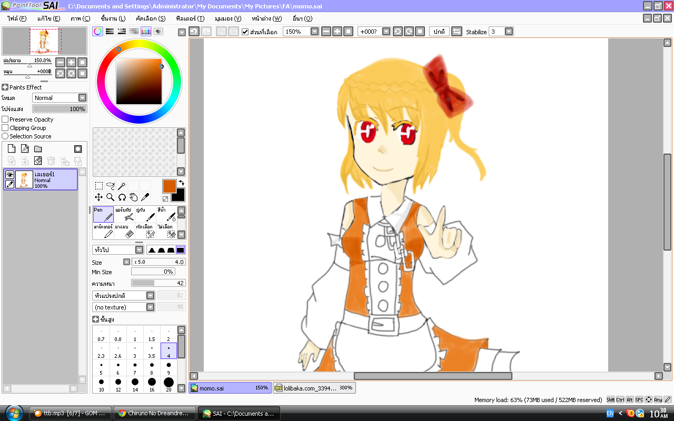Select the move tool

pos(99,197)
